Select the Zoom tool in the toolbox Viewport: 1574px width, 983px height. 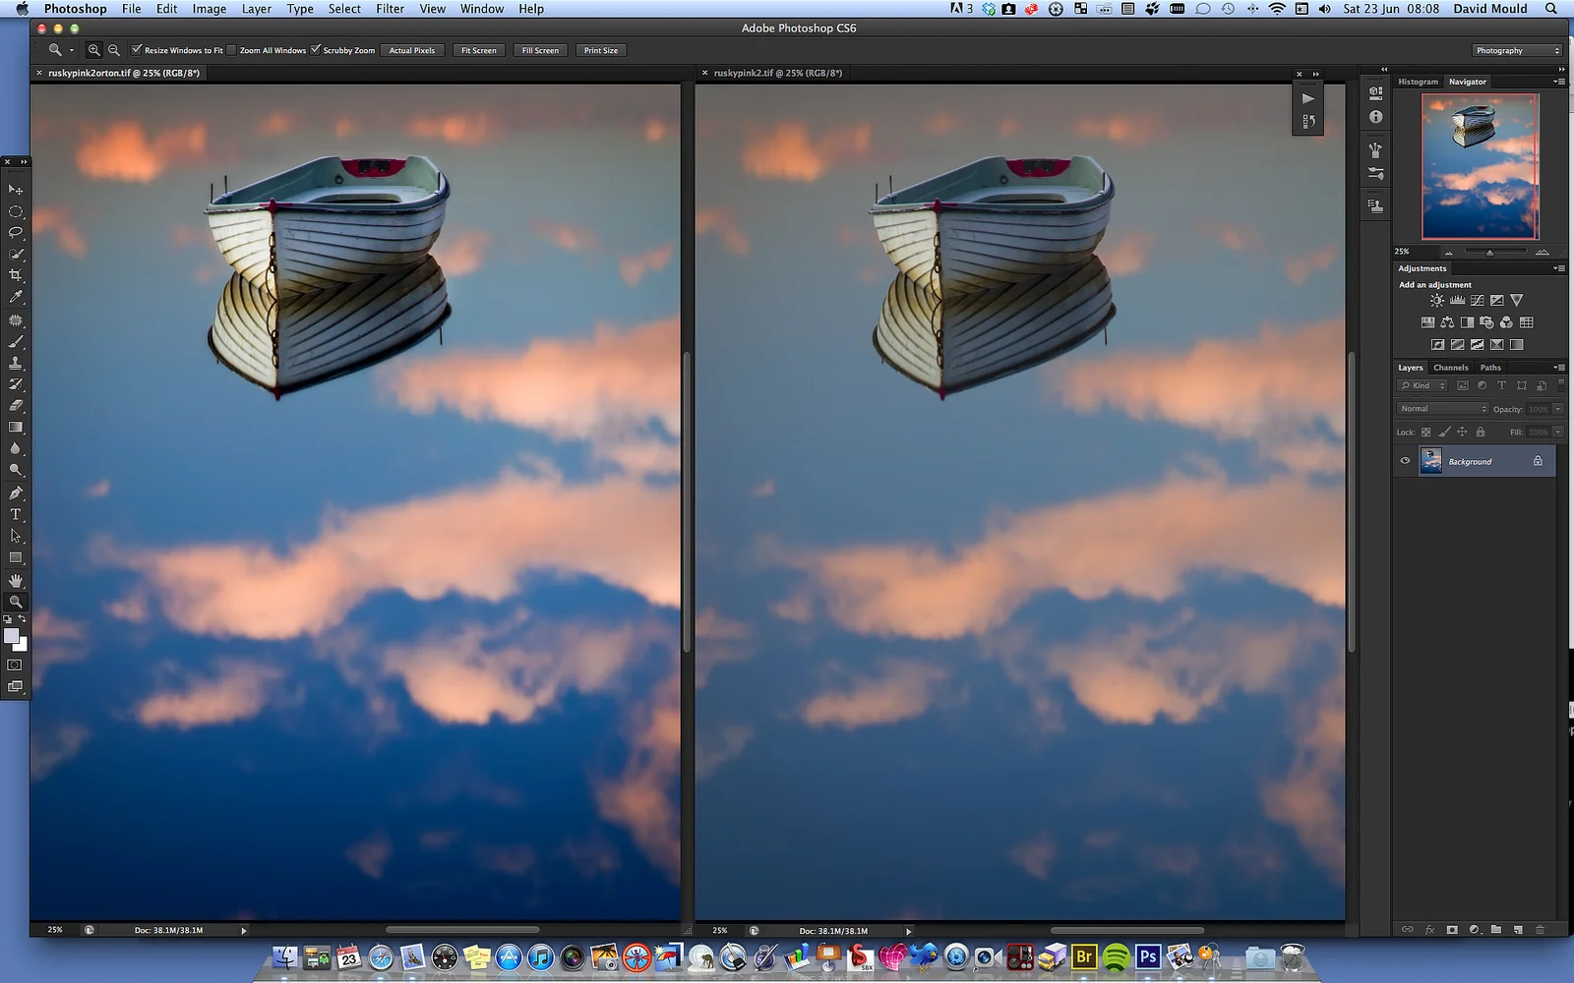pyautogui.click(x=16, y=602)
